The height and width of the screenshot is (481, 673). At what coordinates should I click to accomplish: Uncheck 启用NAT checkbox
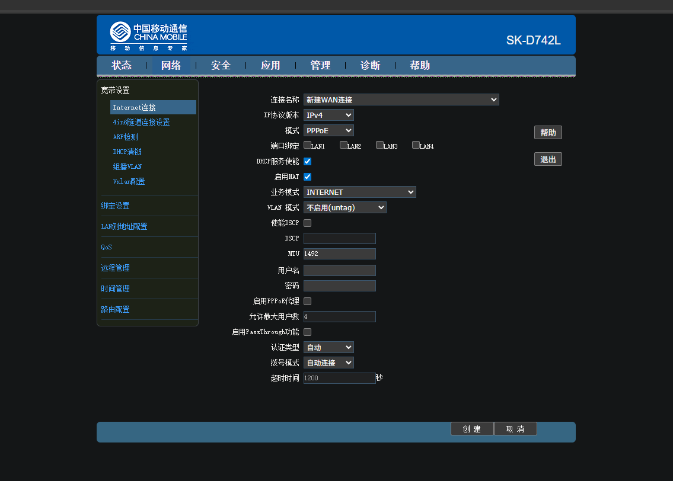[307, 177]
